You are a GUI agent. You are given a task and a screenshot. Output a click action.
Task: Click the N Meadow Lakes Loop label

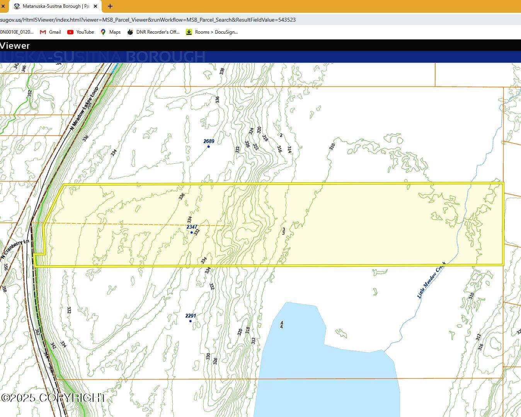pyautogui.click(x=84, y=108)
